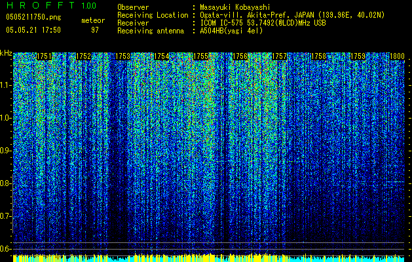The width and height of the screenshot is (412, 262).
Task: Click the 1.0 kHz axis label
Action: pyautogui.click(x=6, y=118)
